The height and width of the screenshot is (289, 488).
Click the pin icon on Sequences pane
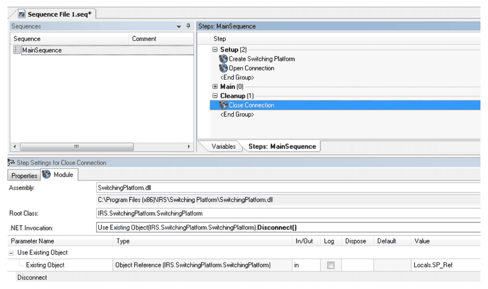[x=188, y=26]
